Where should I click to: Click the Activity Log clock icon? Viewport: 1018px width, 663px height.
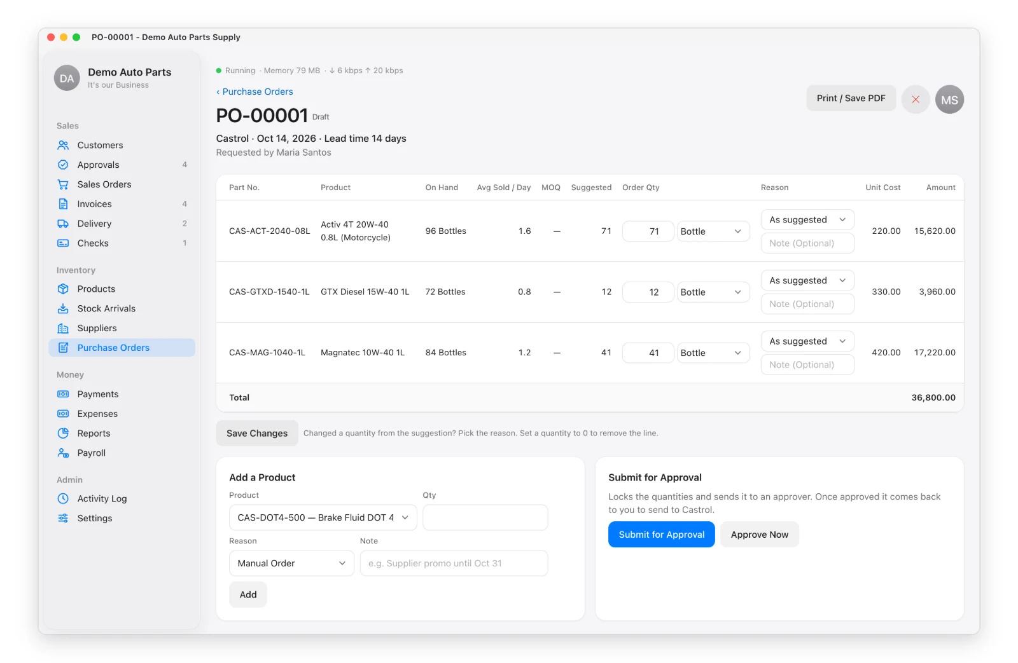coord(63,499)
